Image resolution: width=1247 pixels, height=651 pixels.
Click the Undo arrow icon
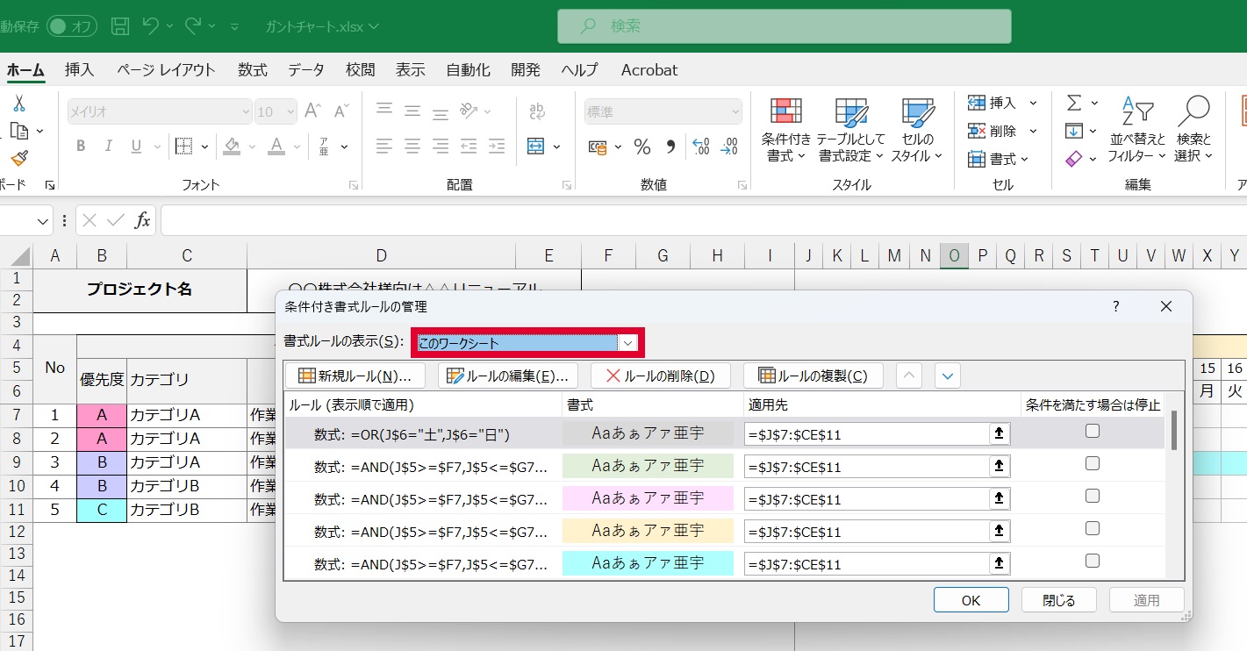(152, 26)
